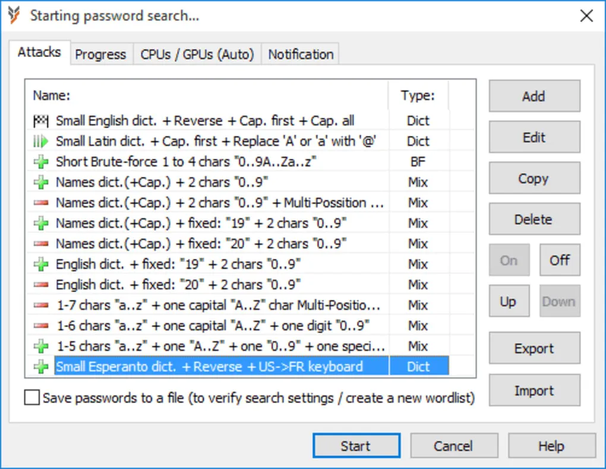Image resolution: width=606 pixels, height=469 pixels.
Task: Click the minus icon on 1-7 chars capital attack
Action: pos(40,305)
